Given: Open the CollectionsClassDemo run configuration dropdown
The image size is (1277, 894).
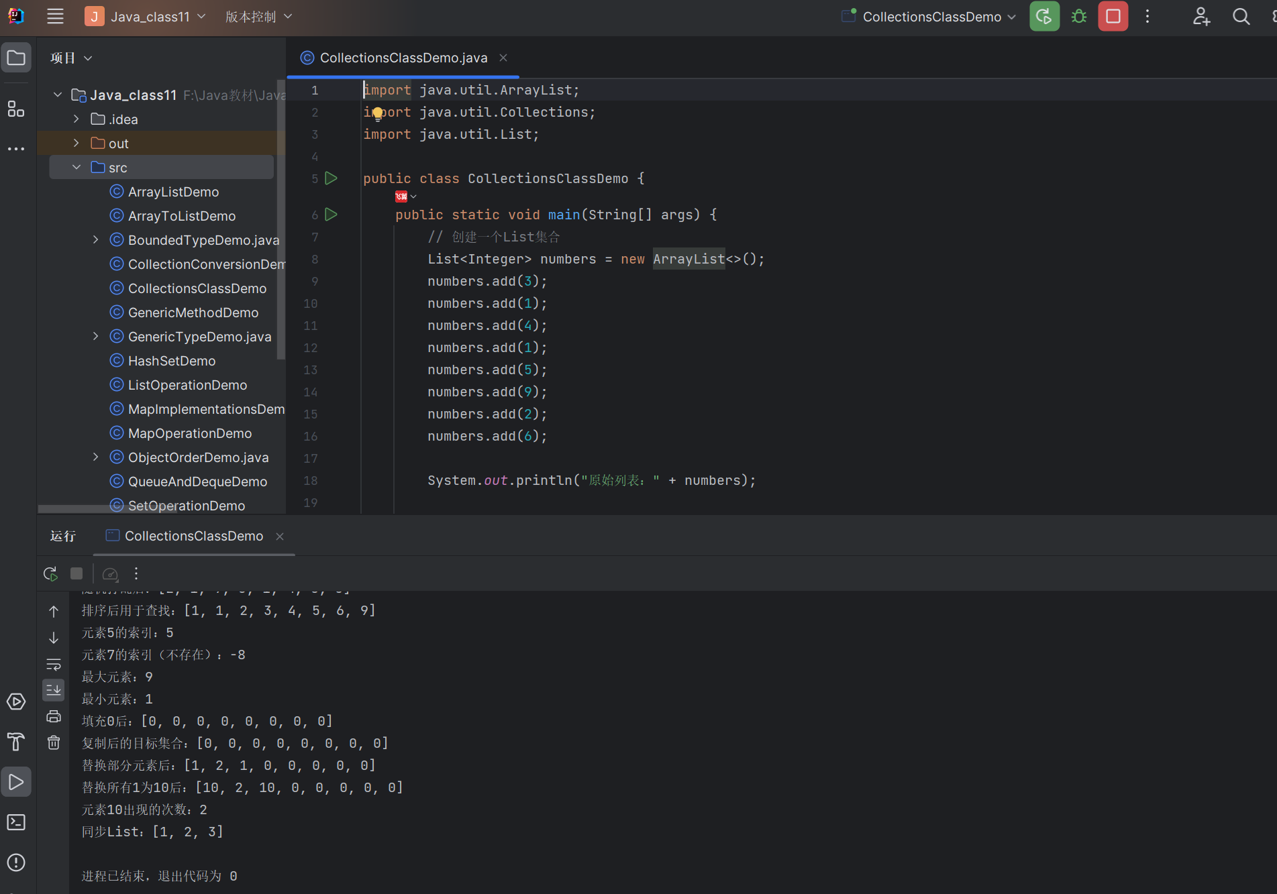Looking at the screenshot, I should (931, 17).
